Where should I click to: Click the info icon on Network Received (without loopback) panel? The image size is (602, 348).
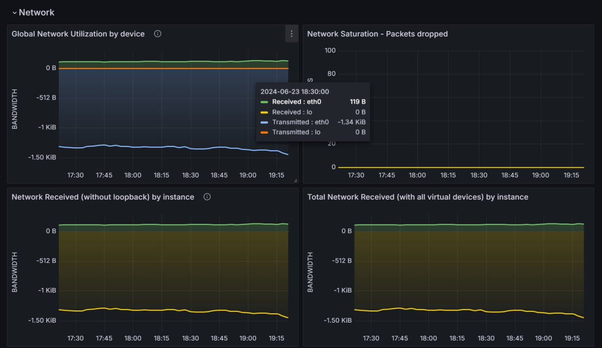207,197
